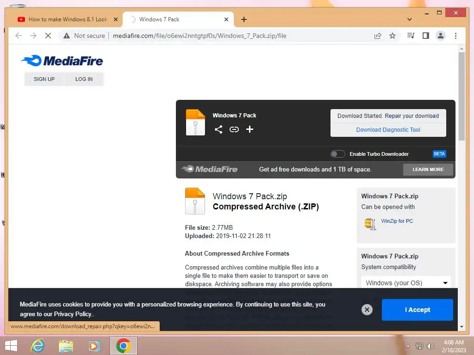Open the Chrome three-dot menu

point(455,36)
